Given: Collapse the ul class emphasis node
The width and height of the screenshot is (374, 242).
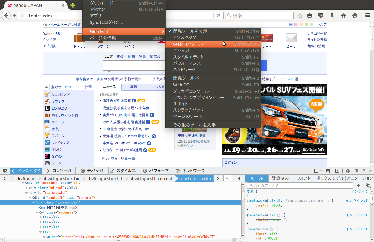Looking at the screenshot, I should tap(37, 212).
